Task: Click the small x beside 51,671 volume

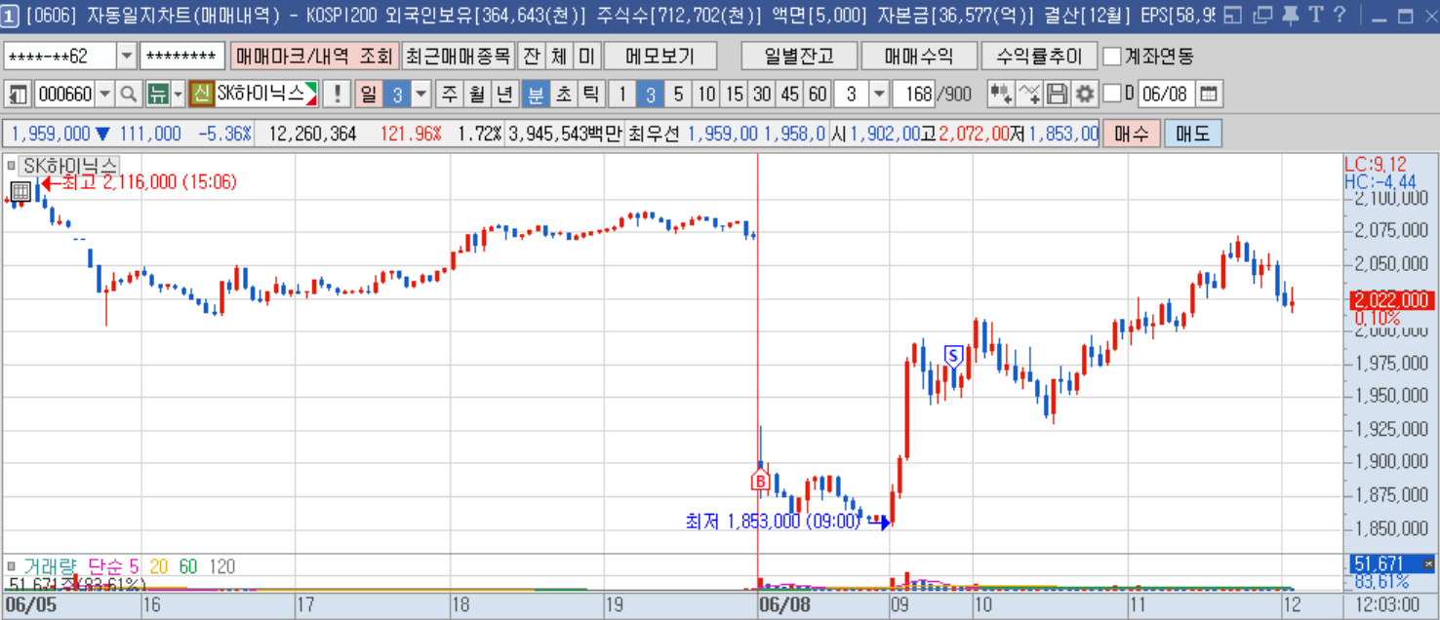Action: [1428, 563]
